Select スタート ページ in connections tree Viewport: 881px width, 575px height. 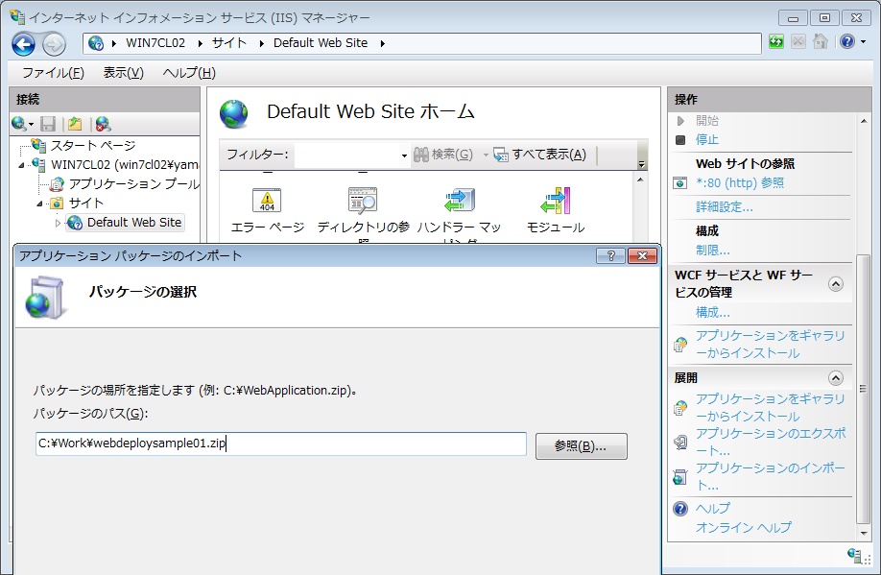pyautogui.click(x=93, y=146)
